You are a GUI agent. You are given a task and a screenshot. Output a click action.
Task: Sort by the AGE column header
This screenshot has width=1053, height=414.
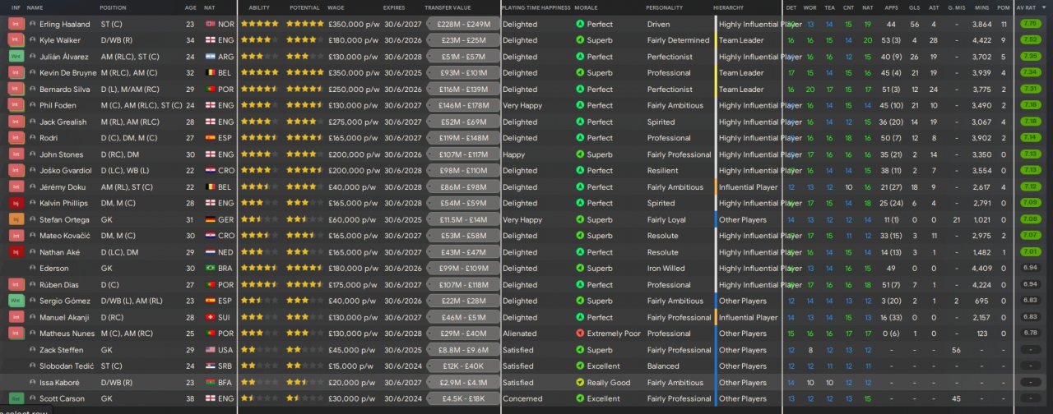[x=191, y=7]
